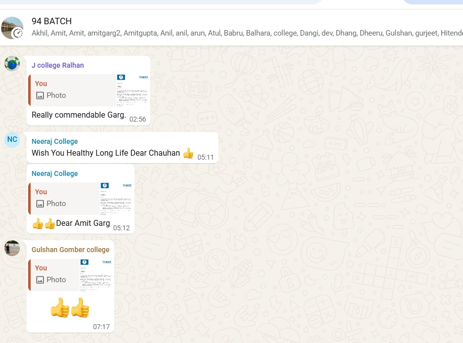Open the NC initials avatar of Neeraj College

[x=12, y=139]
